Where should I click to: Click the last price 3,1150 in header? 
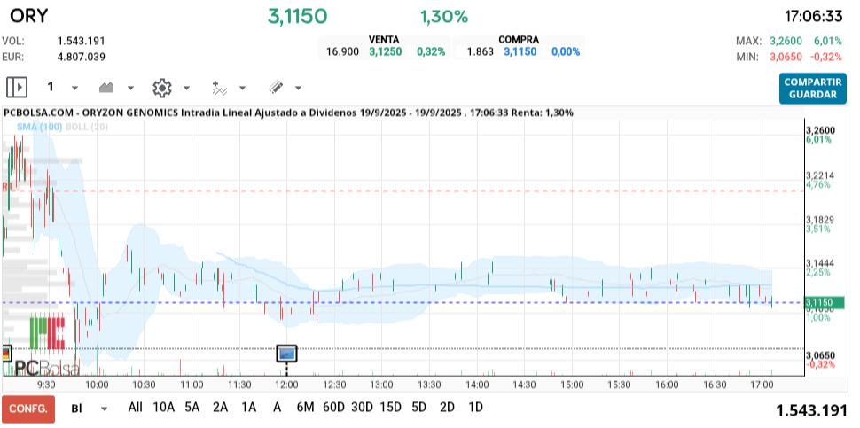297,17
